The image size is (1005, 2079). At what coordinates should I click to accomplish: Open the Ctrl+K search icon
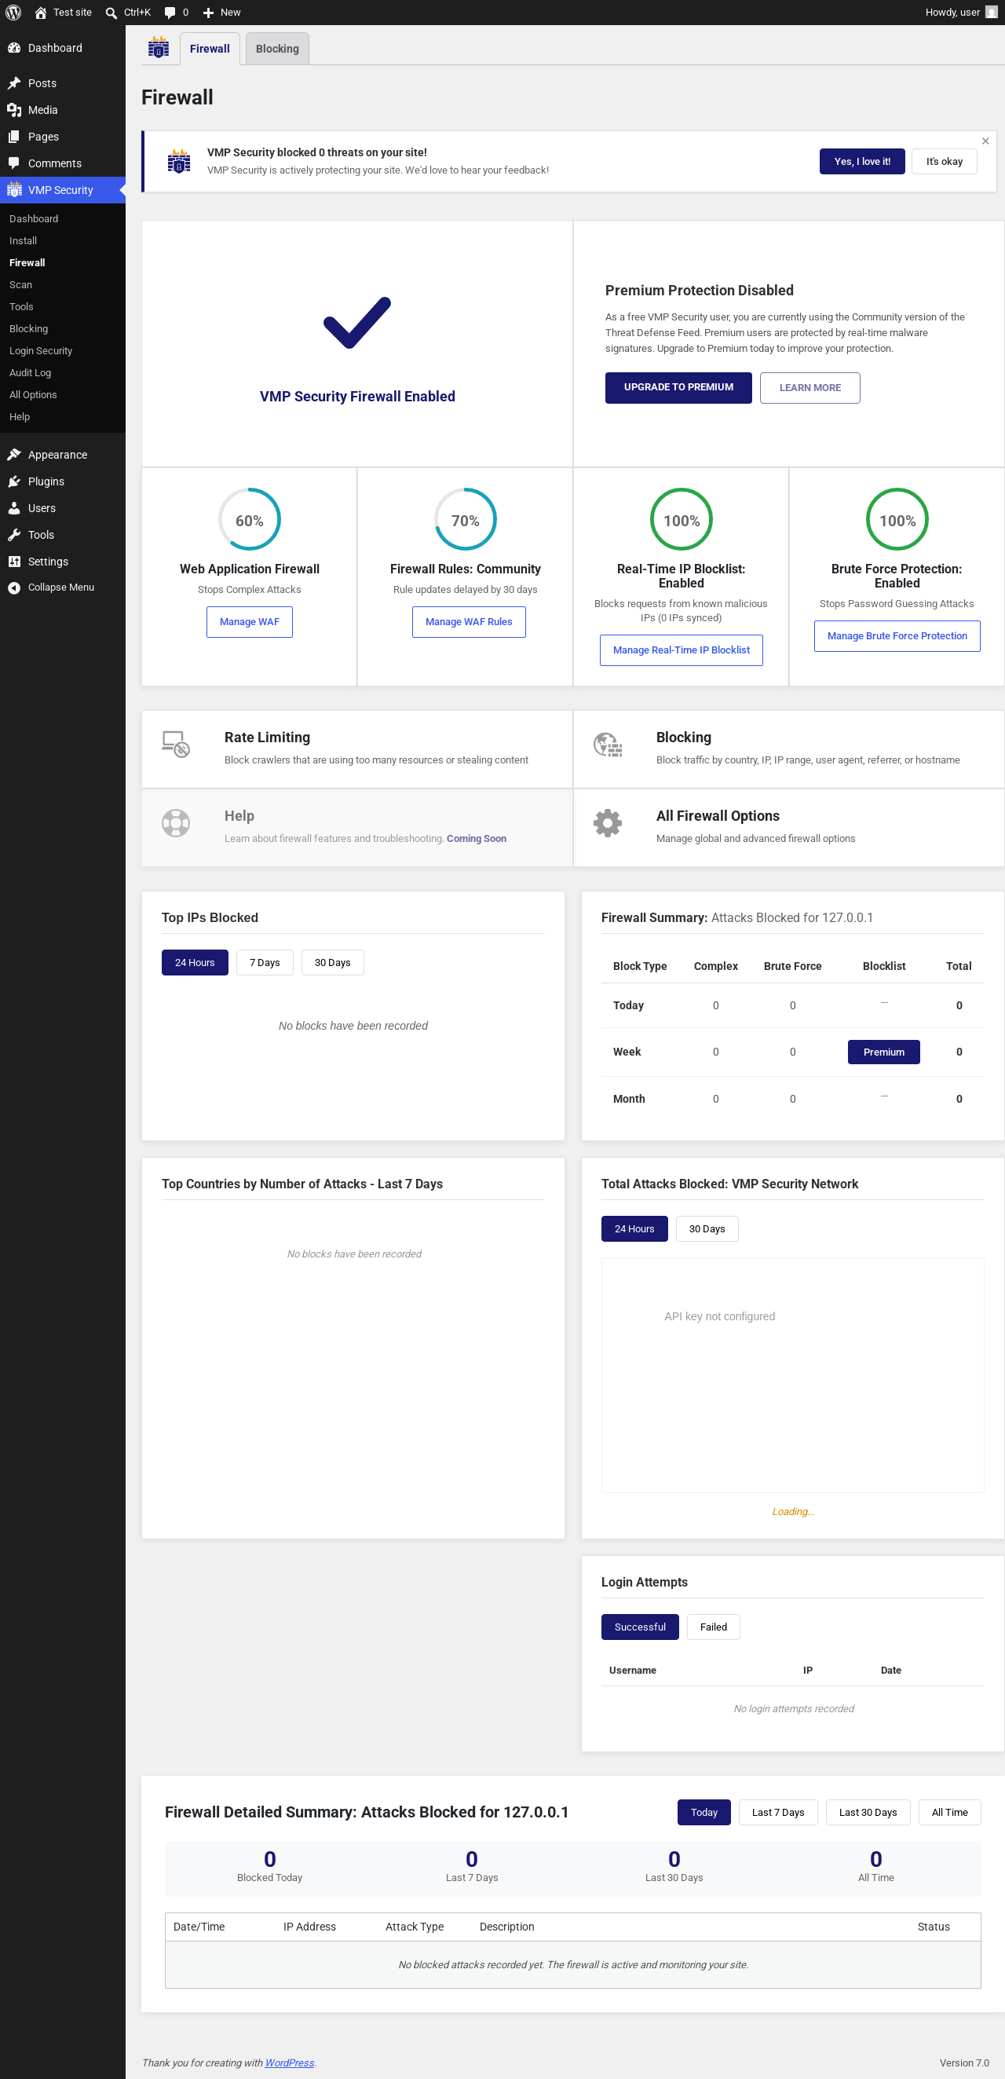111,12
